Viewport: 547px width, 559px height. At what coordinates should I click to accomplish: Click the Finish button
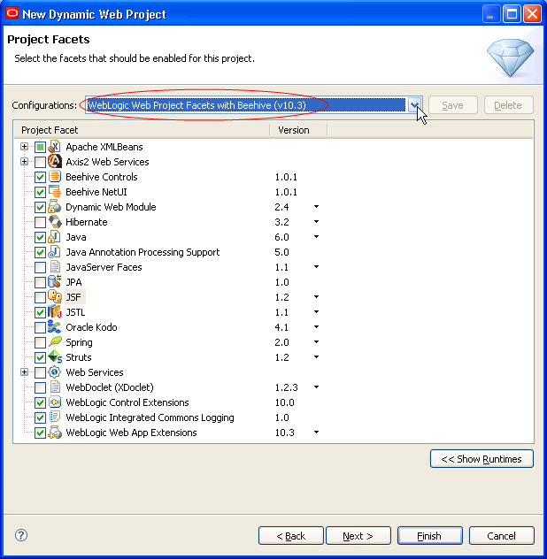[x=429, y=535]
